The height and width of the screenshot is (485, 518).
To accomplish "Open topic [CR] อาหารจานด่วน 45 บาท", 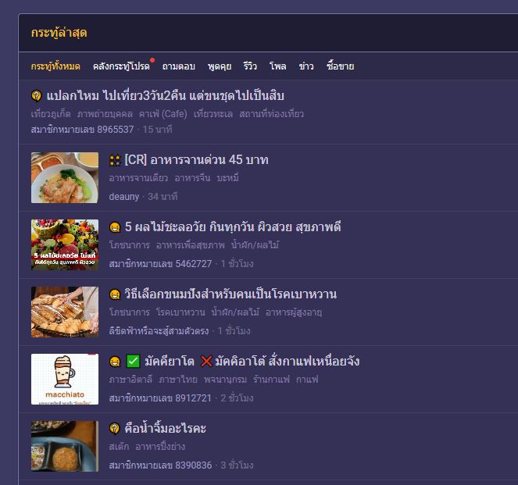I will (197, 160).
